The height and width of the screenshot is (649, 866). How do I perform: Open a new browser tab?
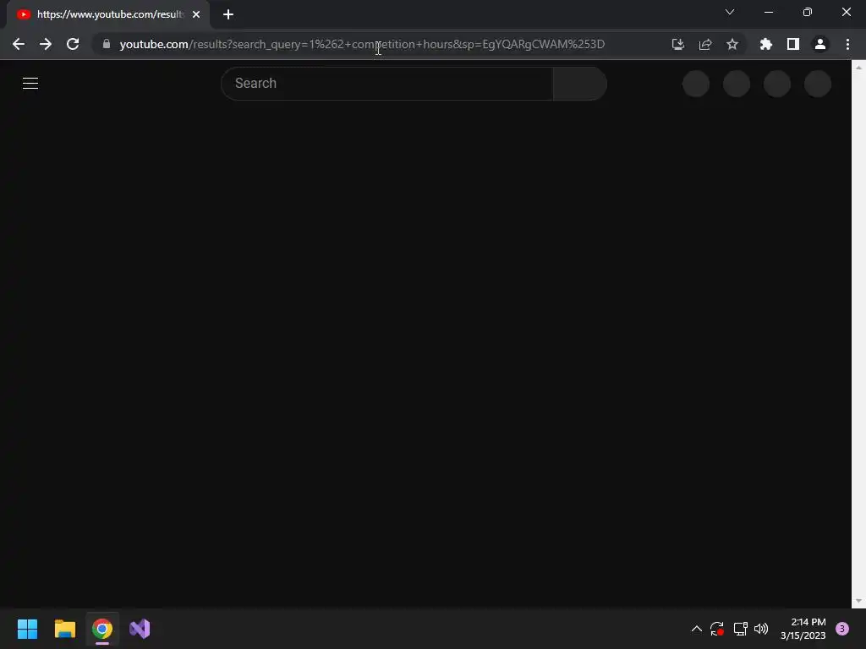(x=228, y=14)
